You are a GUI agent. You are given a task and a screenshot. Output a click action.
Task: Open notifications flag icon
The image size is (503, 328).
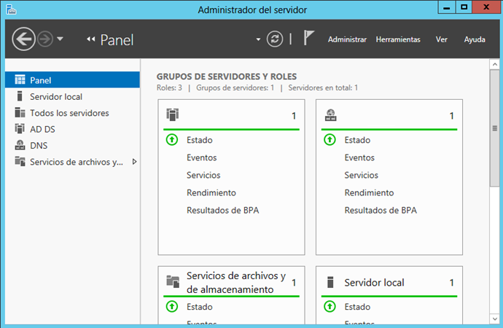point(309,38)
